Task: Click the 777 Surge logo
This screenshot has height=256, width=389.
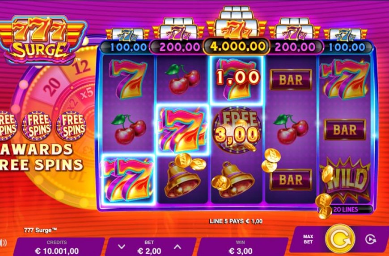Action: [42, 40]
